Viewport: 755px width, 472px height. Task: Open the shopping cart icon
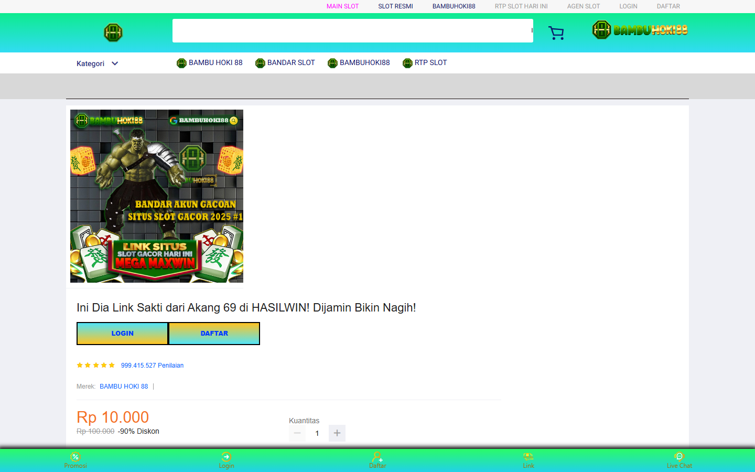point(556,33)
